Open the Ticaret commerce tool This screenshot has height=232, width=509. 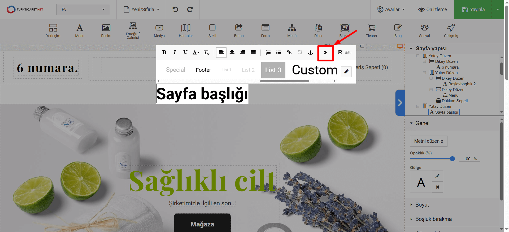coord(371,30)
